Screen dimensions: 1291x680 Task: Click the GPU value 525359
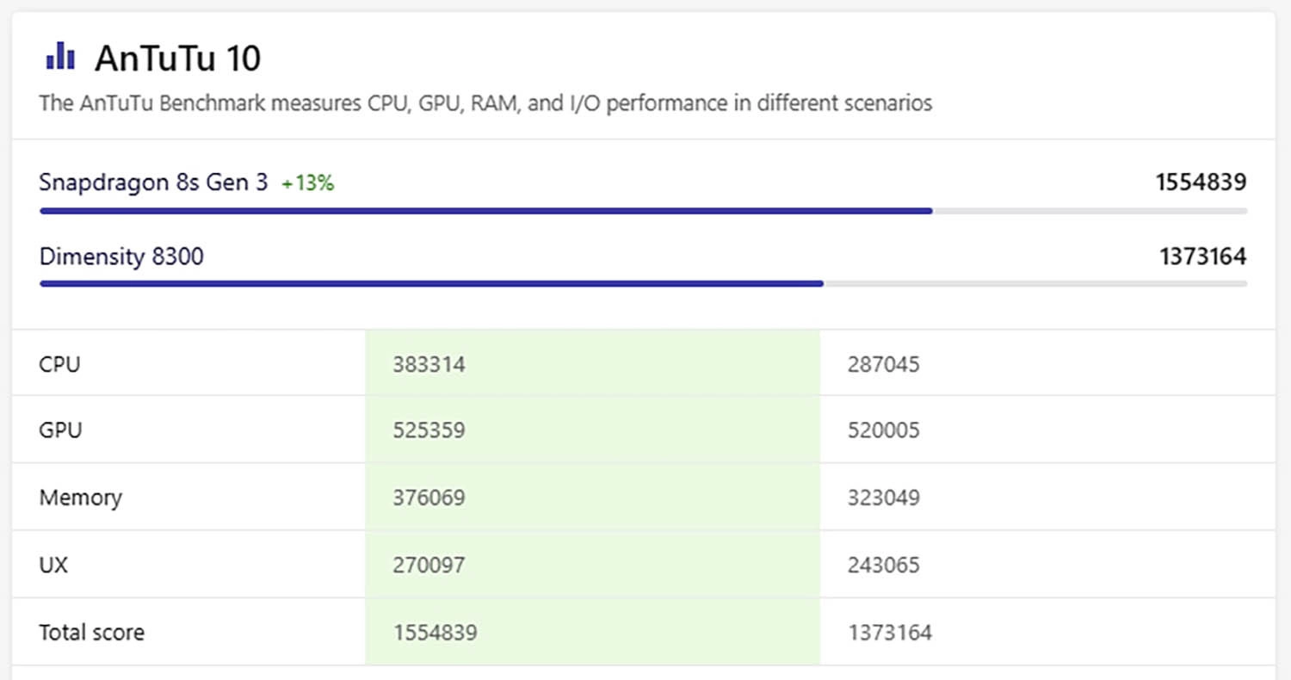click(x=429, y=430)
